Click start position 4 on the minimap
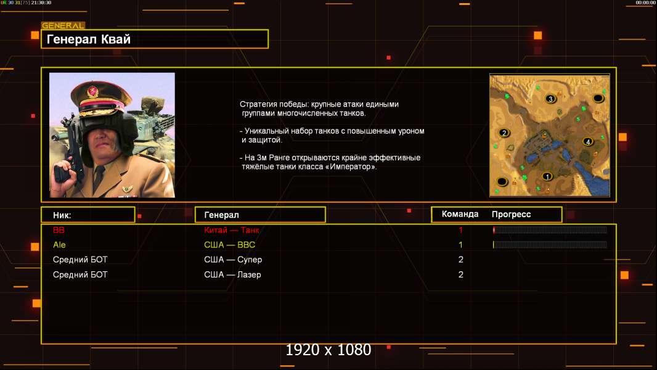657x370 pixels. (588, 142)
